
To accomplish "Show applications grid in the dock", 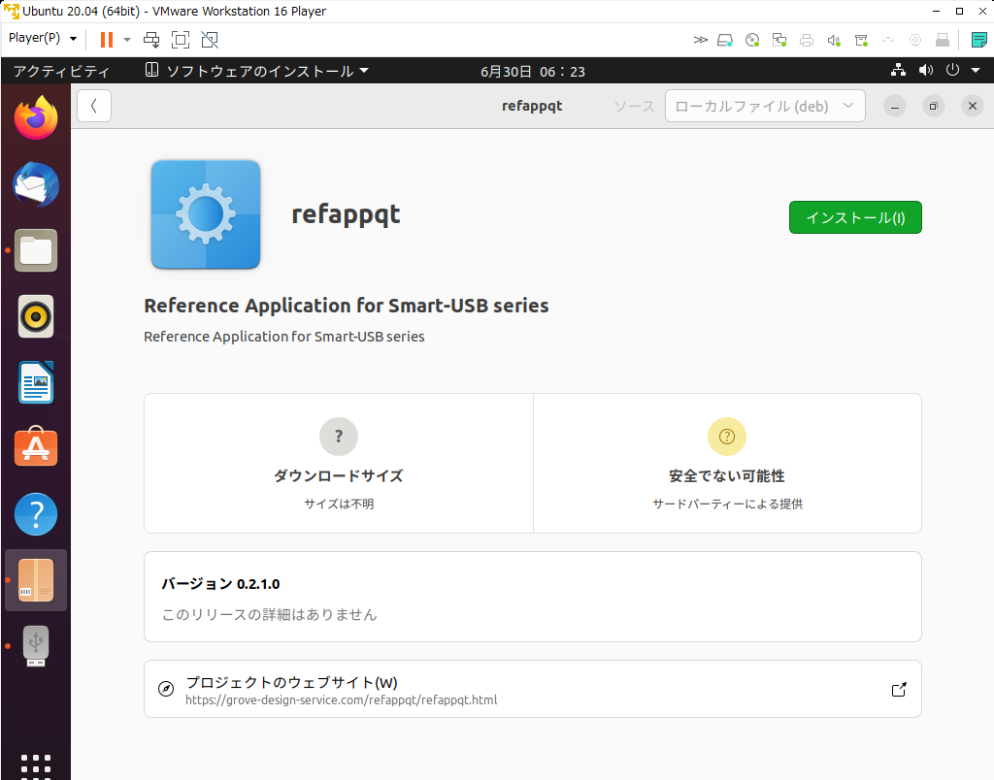I will [36, 766].
